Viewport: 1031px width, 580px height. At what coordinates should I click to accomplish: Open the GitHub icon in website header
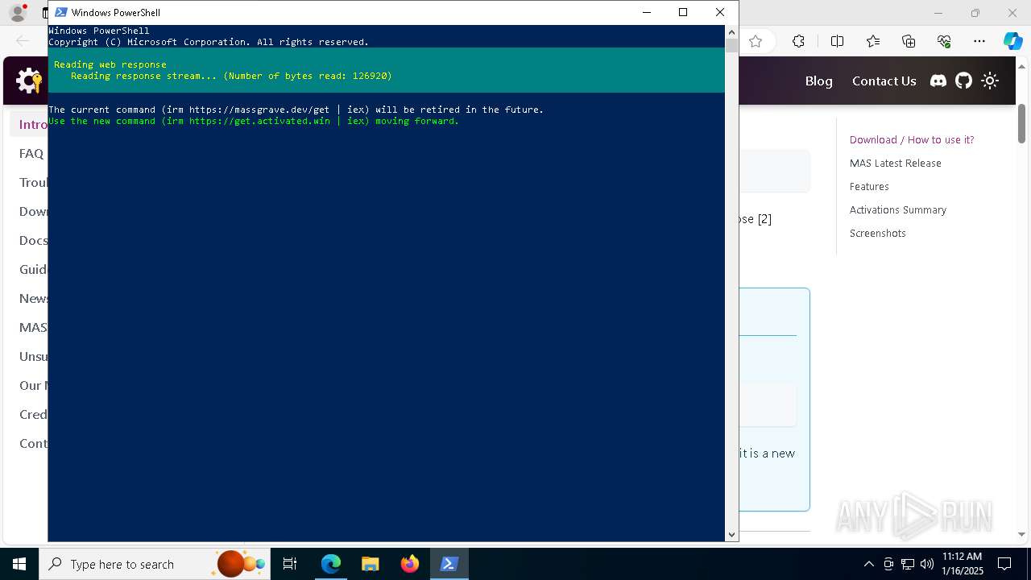pos(963,81)
